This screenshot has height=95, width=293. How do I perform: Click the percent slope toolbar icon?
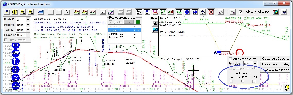(x=139, y=12)
